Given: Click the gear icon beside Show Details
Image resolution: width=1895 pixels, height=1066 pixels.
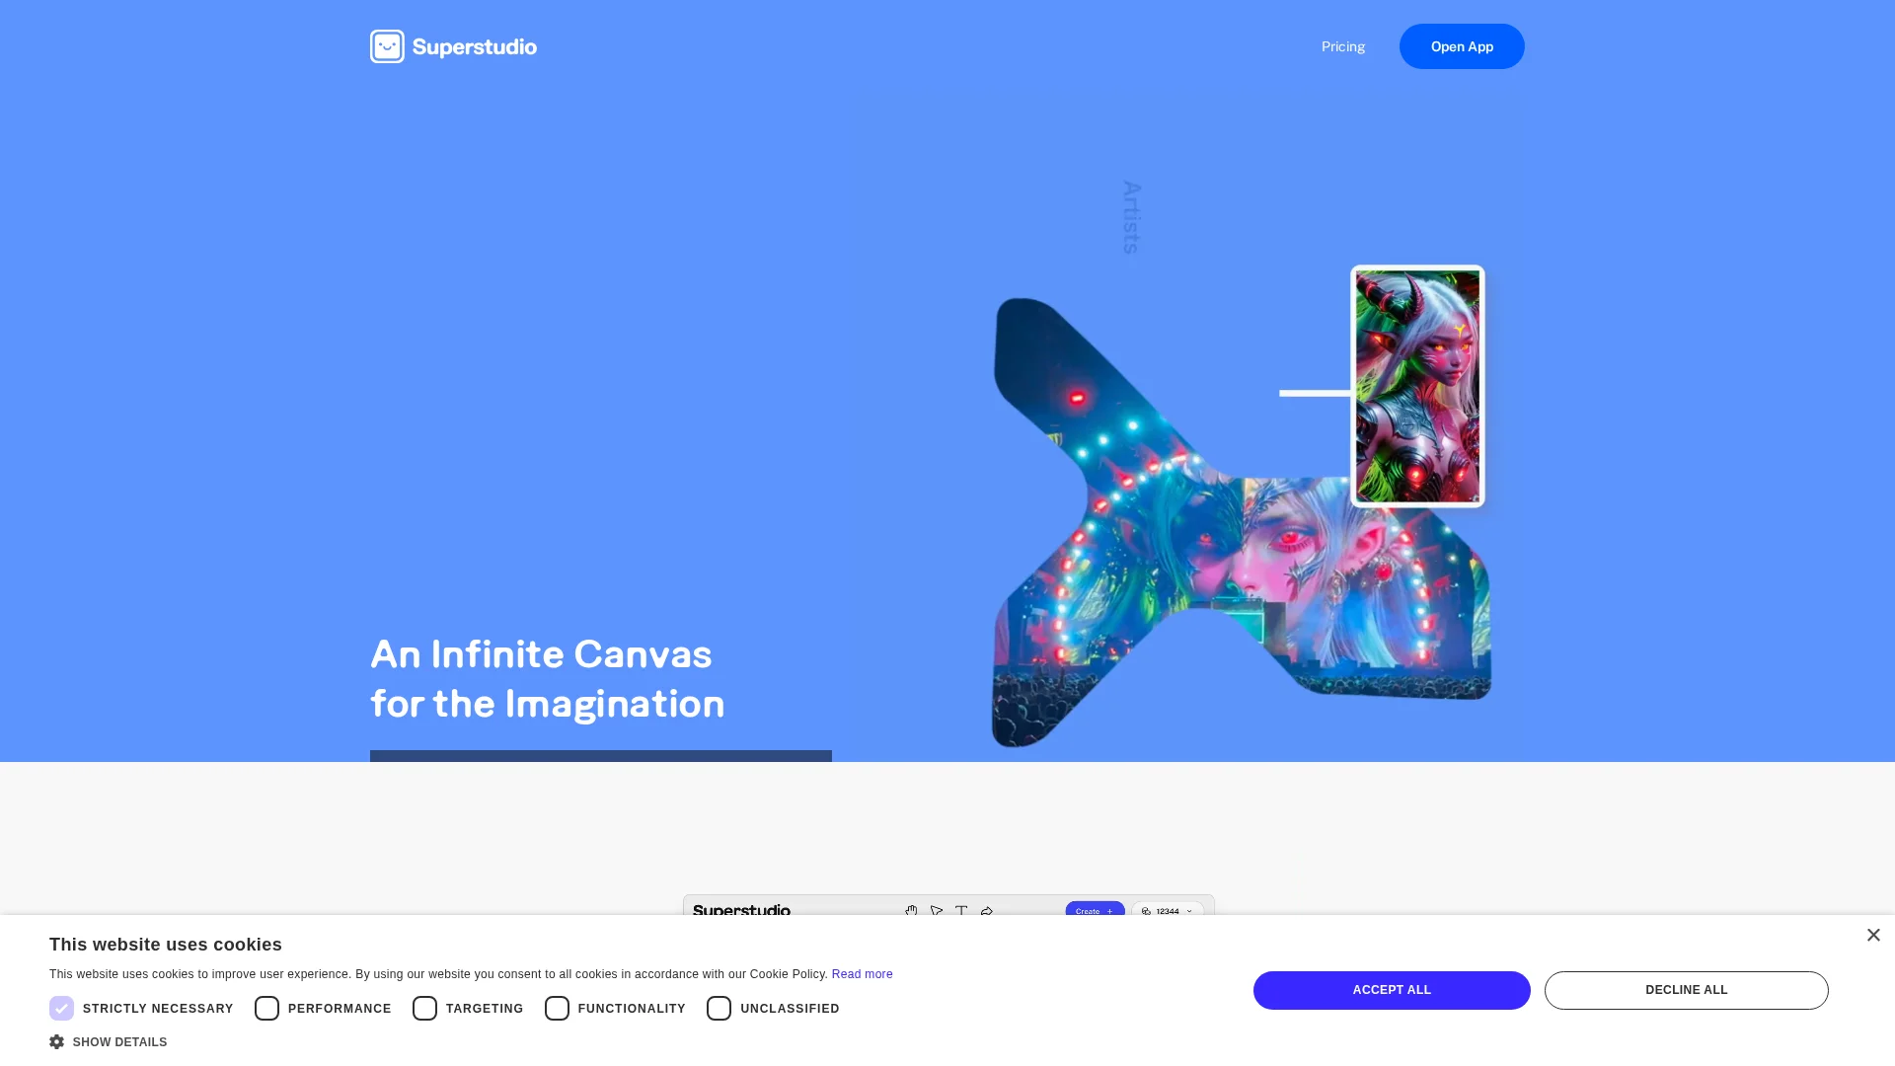Looking at the screenshot, I should coord(57,1042).
